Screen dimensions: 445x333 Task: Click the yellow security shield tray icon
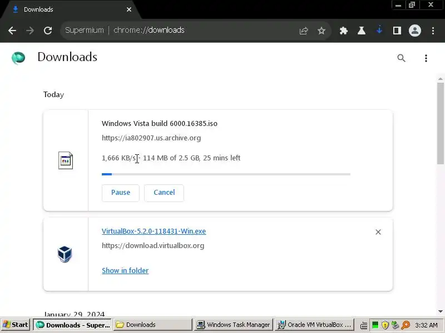[385, 325]
